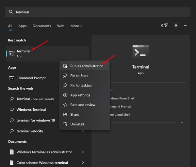Click the gear icon beside App settings
196x167 pixels.
click(65, 95)
